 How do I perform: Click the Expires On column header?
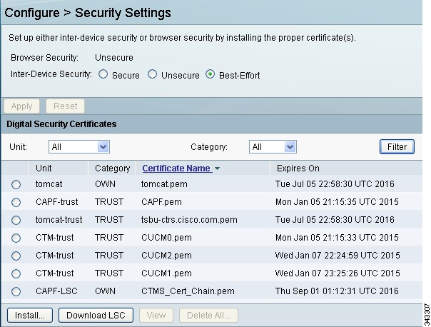[298, 168]
